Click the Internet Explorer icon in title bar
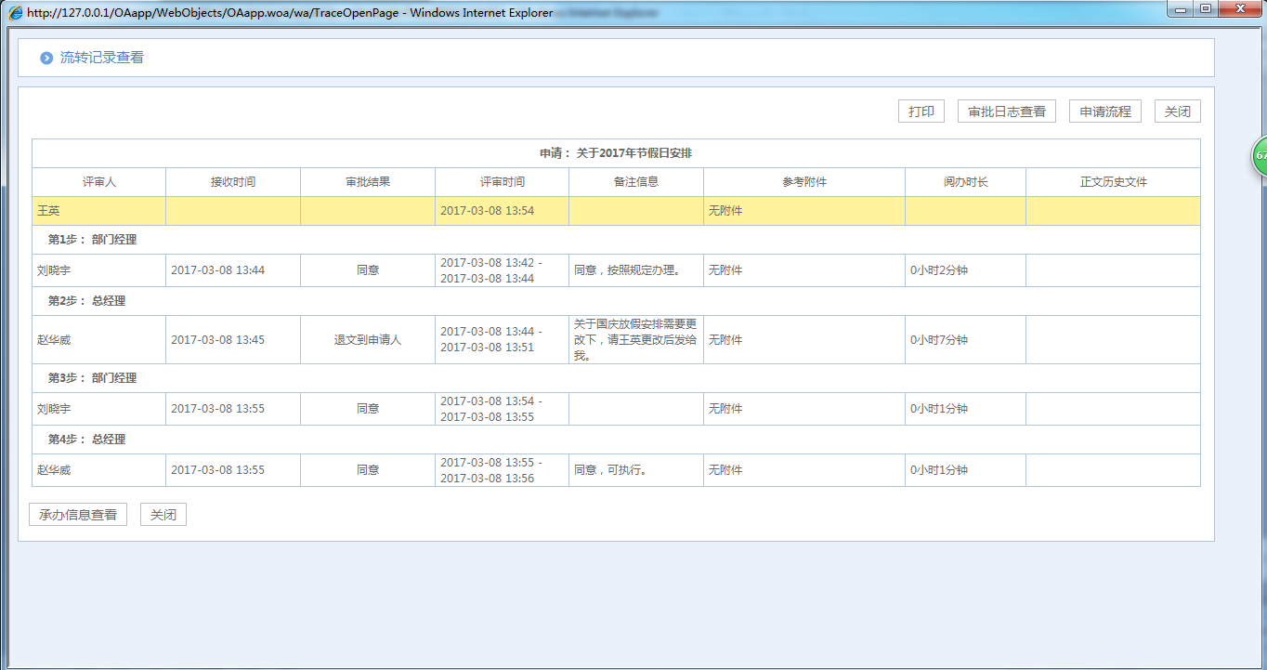1267x670 pixels. pyautogui.click(x=16, y=13)
